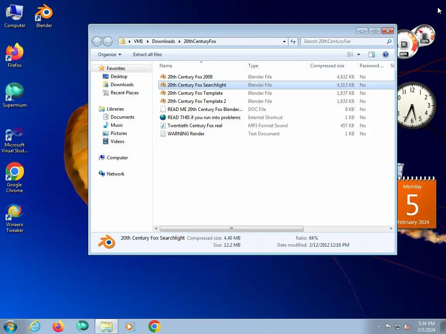This screenshot has height=334, width=446.
Task: Change view with the views button
Action: pos(350,55)
